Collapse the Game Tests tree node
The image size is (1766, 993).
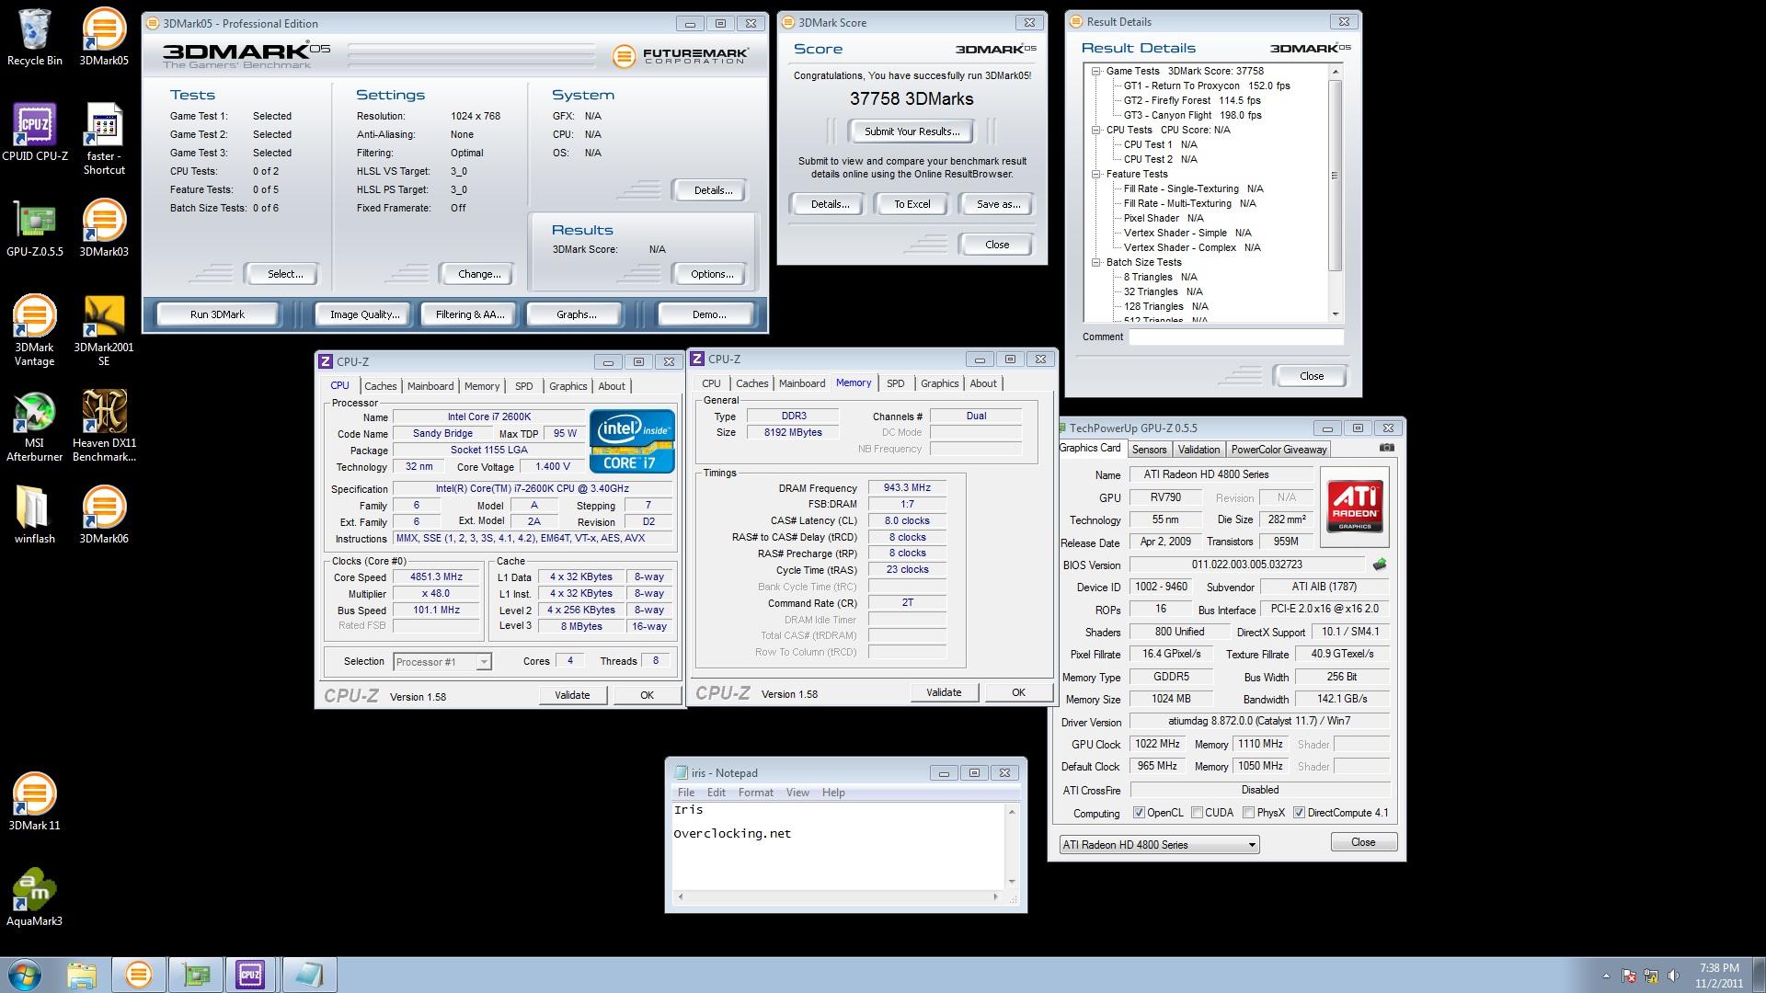pos(1096,71)
